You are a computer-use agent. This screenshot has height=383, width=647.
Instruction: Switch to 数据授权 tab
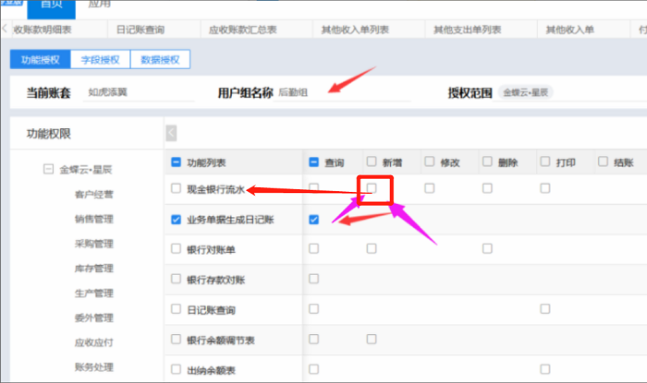pos(160,60)
